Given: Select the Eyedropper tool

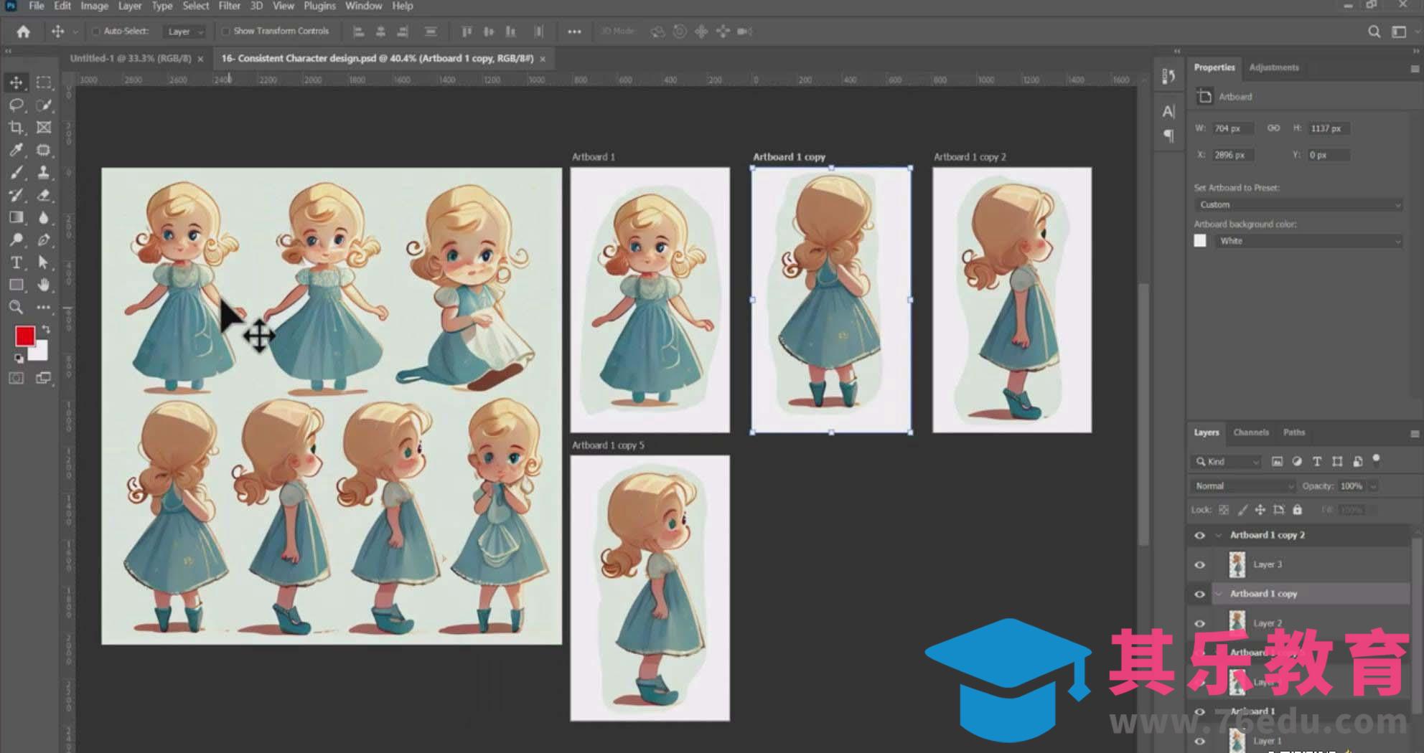Looking at the screenshot, I should [x=16, y=150].
